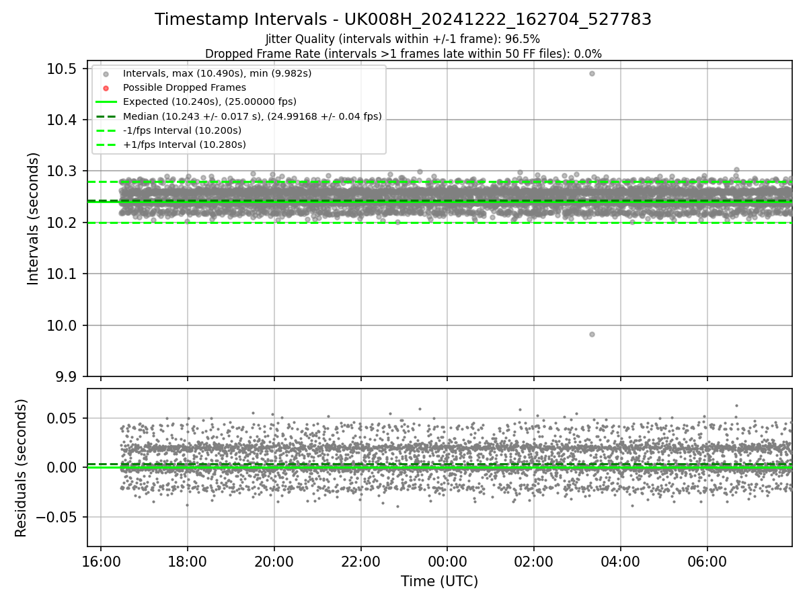The height and width of the screenshot is (605, 807).
Task: Click the 9.9 y-axis tick label
Action: tap(67, 376)
